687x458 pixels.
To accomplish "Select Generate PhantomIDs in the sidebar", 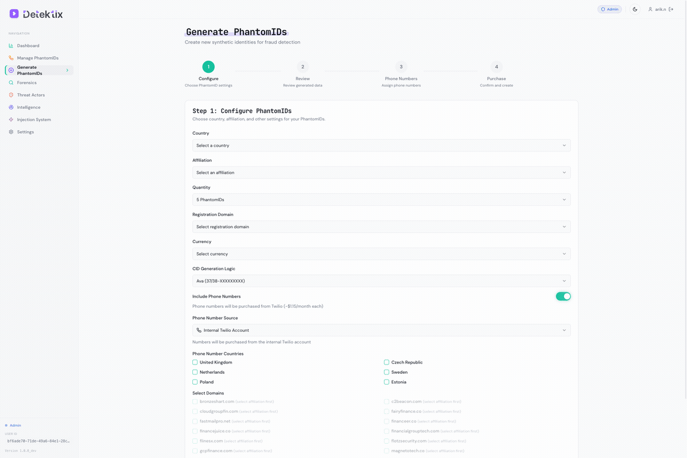I will (x=34, y=70).
